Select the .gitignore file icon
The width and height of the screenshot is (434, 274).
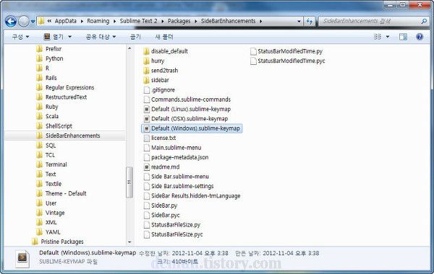point(147,90)
